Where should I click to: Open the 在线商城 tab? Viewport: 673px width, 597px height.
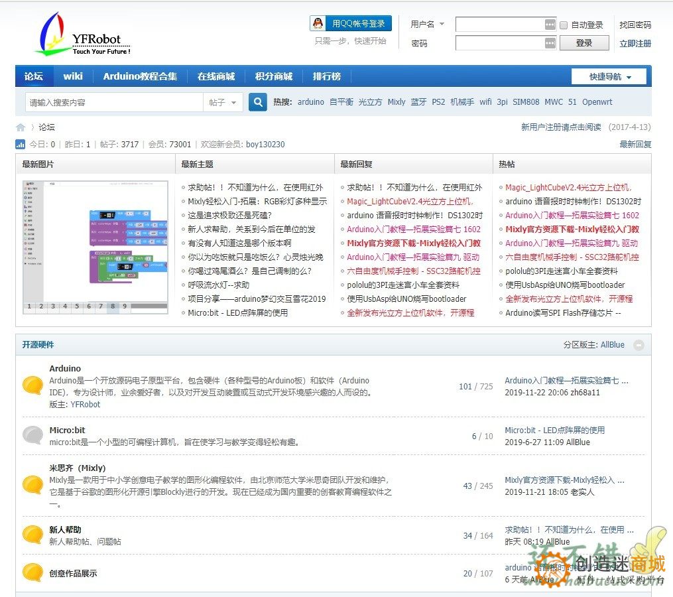click(x=216, y=76)
